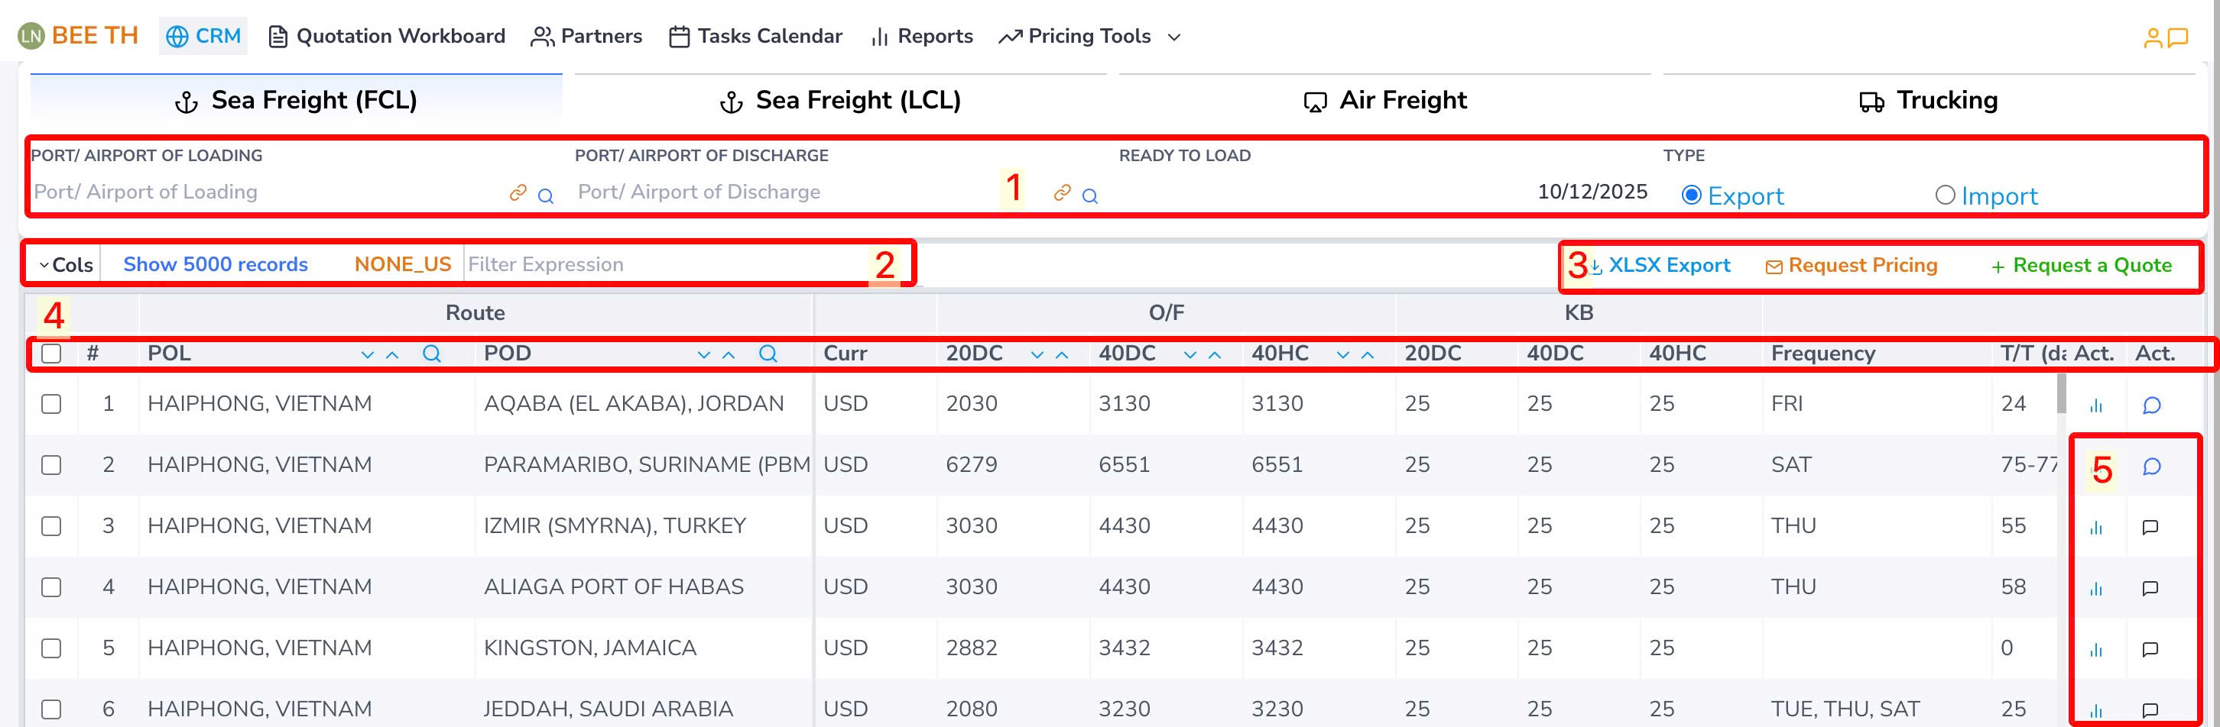
Task: Expand the Cols column selector
Action: click(66, 264)
